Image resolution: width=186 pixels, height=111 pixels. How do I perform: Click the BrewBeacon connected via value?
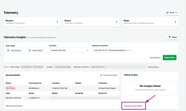(34, 88)
